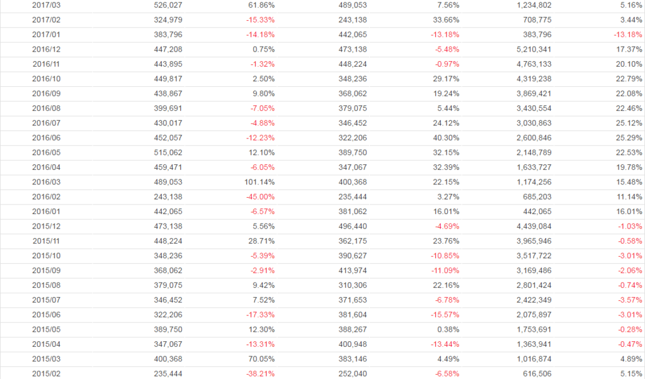Screen dimensions: 645x379
Task: Click the 70.05% percentage cell
Action: [x=261, y=358]
